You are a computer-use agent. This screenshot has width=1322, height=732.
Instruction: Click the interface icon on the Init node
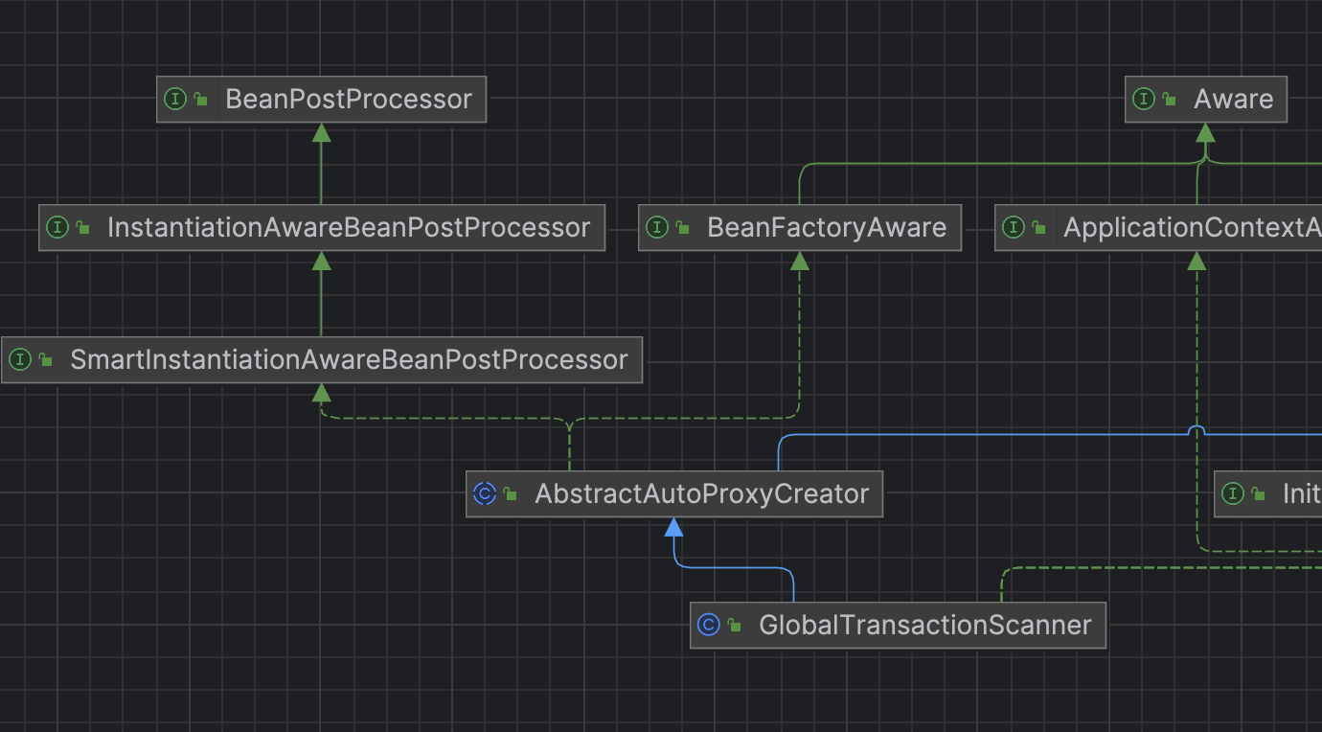click(x=1233, y=493)
